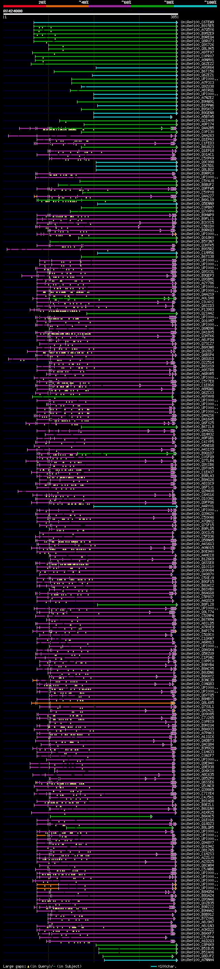Select the UniRef100_Q6FSJ1 label
Screen dimensions: 220x969
coord(197,487)
